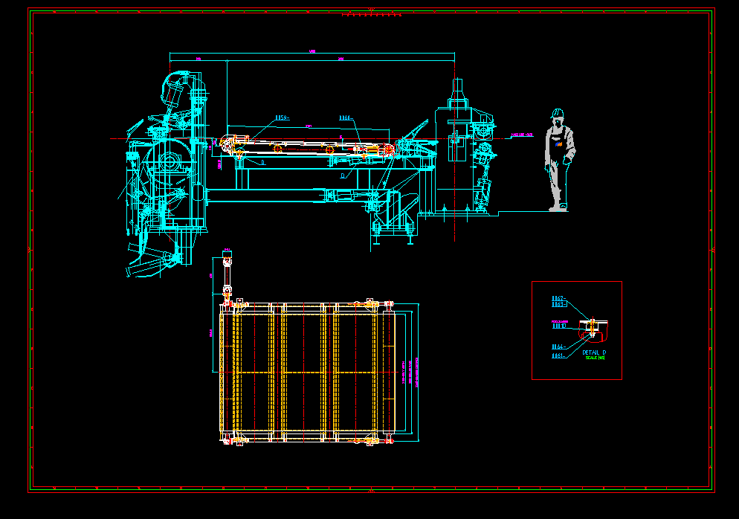Pick the "1161-" callout beside Detail D title
The height and width of the screenshot is (519, 739).
[558, 356]
